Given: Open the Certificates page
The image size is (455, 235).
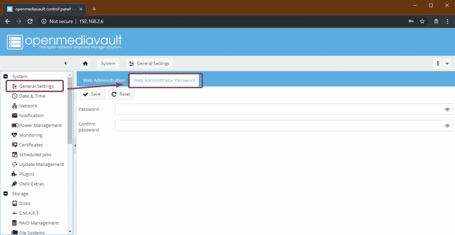Looking at the screenshot, I should (27, 145).
